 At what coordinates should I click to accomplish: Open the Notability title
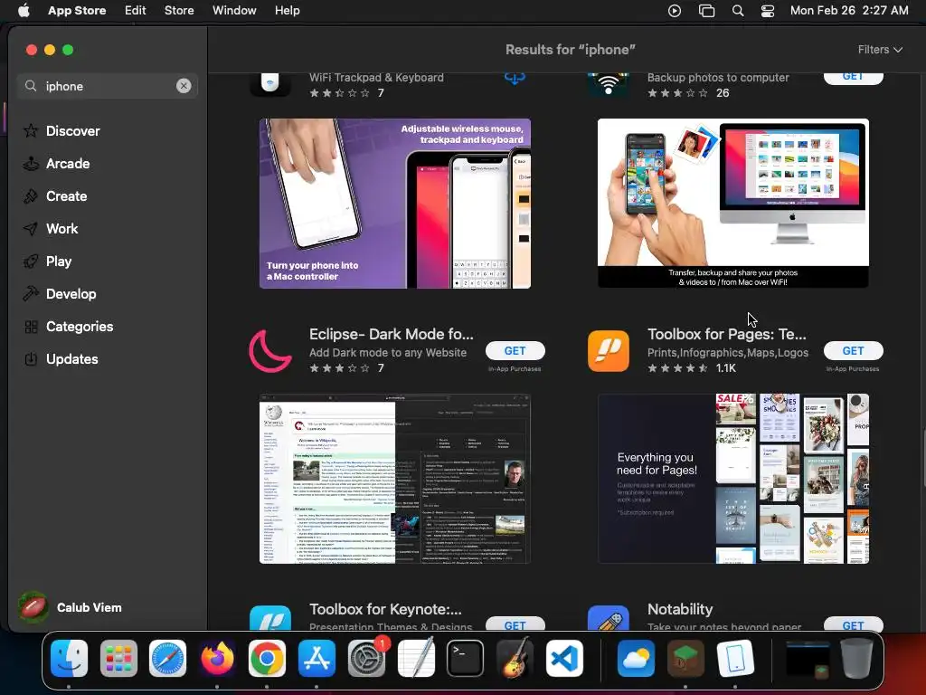(x=680, y=609)
